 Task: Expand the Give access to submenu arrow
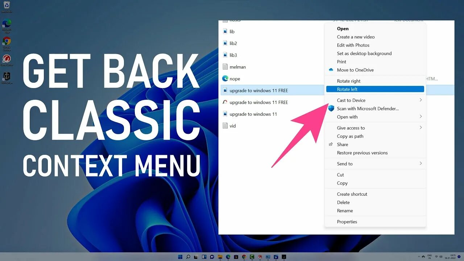click(x=421, y=128)
